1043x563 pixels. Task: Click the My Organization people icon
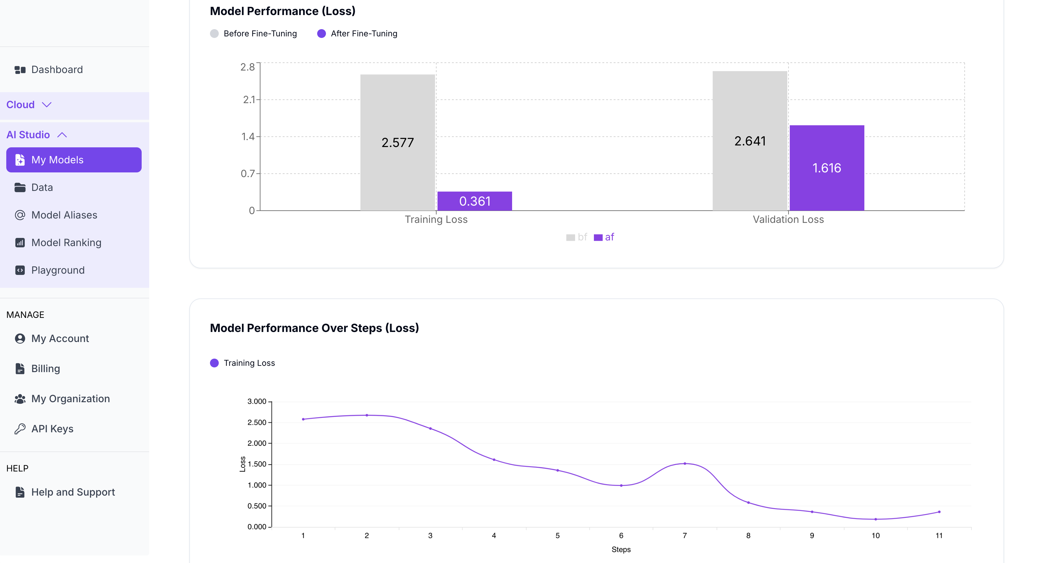(x=20, y=399)
